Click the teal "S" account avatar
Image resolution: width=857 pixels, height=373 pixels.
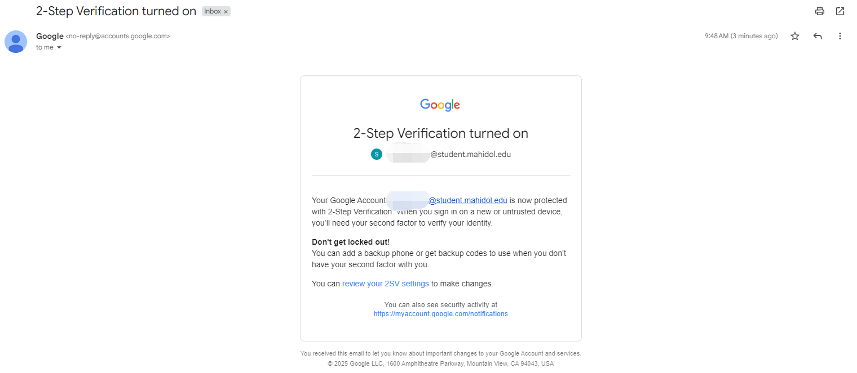(x=377, y=154)
